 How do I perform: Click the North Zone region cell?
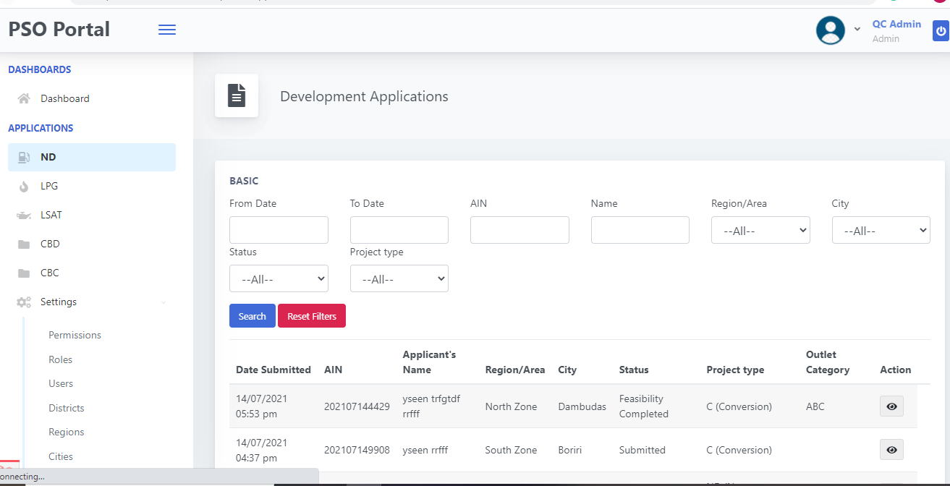coord(512,406)
